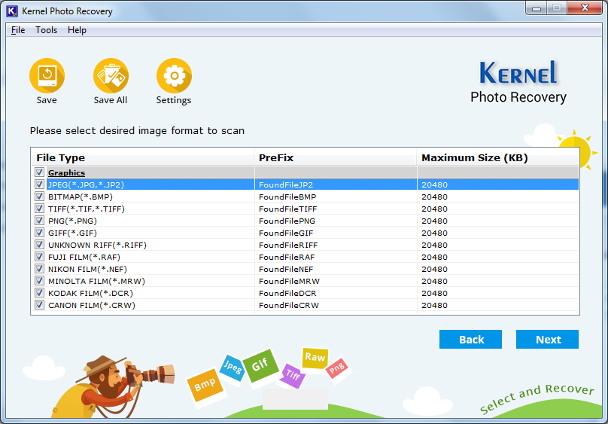Select the PNG(*.PNG) row label
The height and width of the screenshot is (424, 608).
point(72,221)
